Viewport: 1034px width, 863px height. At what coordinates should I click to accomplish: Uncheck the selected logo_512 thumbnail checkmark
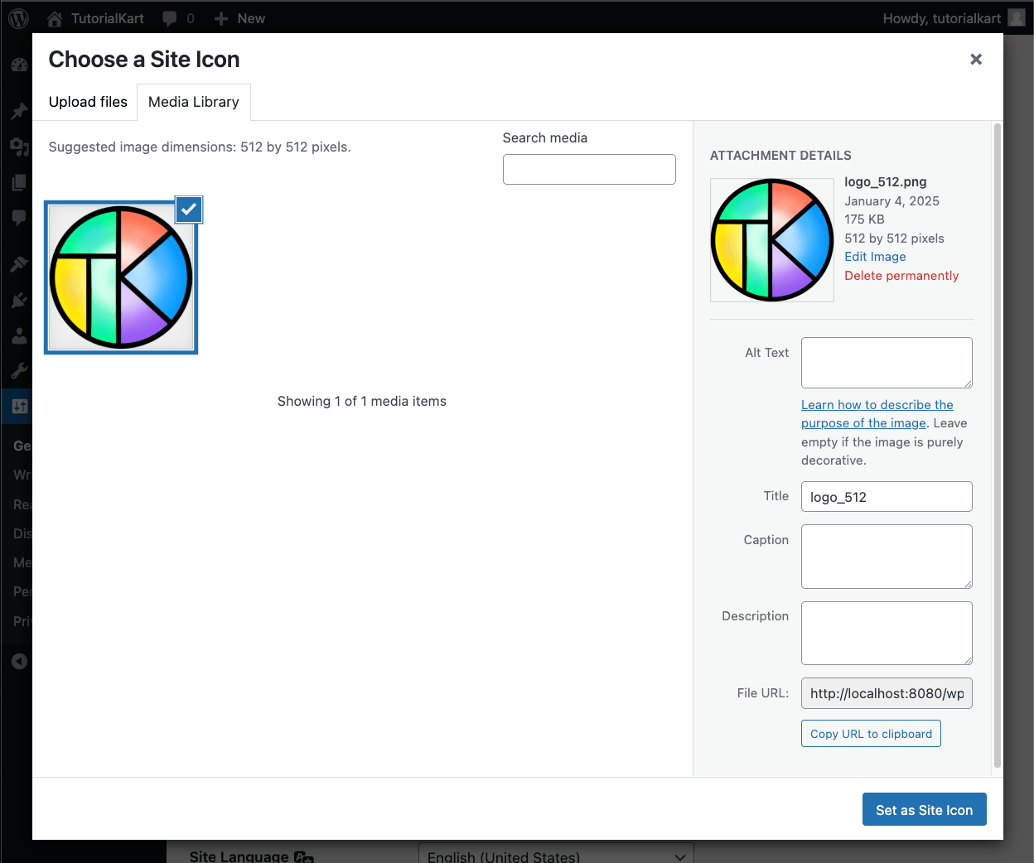(188, 210)
